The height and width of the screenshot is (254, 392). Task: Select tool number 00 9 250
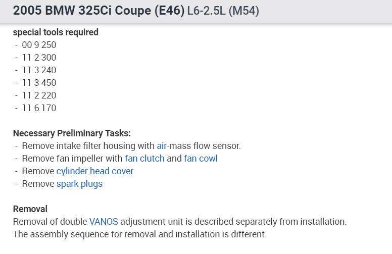(39, 45)
